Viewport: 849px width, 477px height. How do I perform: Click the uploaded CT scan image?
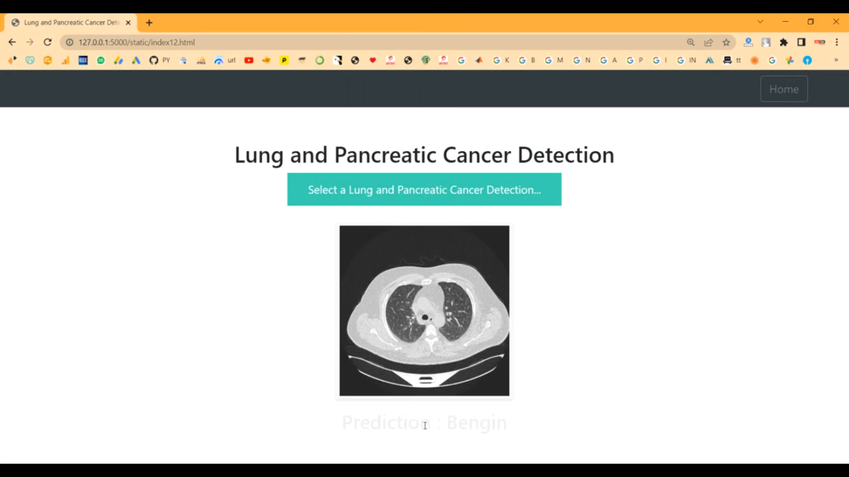pos(424,311)
